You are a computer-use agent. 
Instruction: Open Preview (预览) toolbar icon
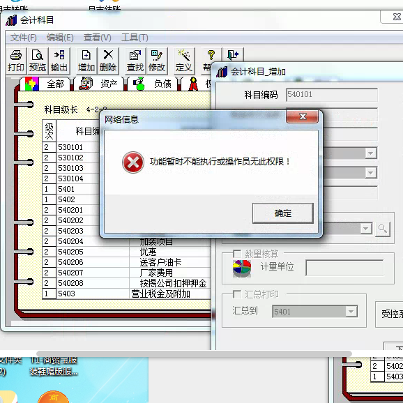click(x=38, y=61)
